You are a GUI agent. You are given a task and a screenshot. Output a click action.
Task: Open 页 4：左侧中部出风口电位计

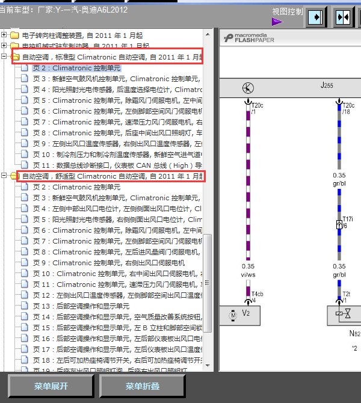(117, 209)
